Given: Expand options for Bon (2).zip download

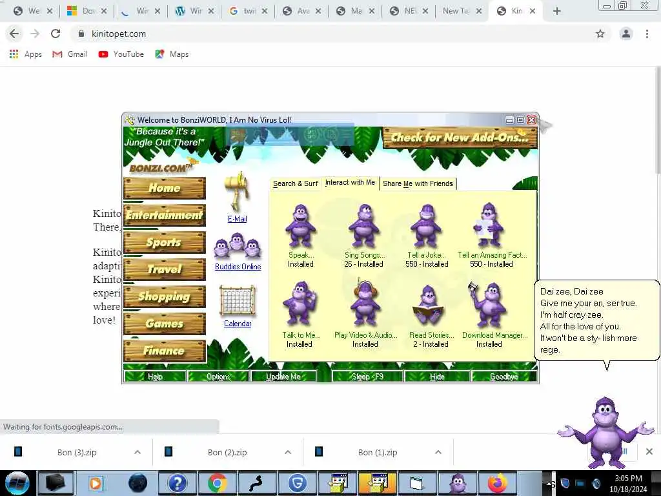Looking at the screenshot, I should [288, 452].
